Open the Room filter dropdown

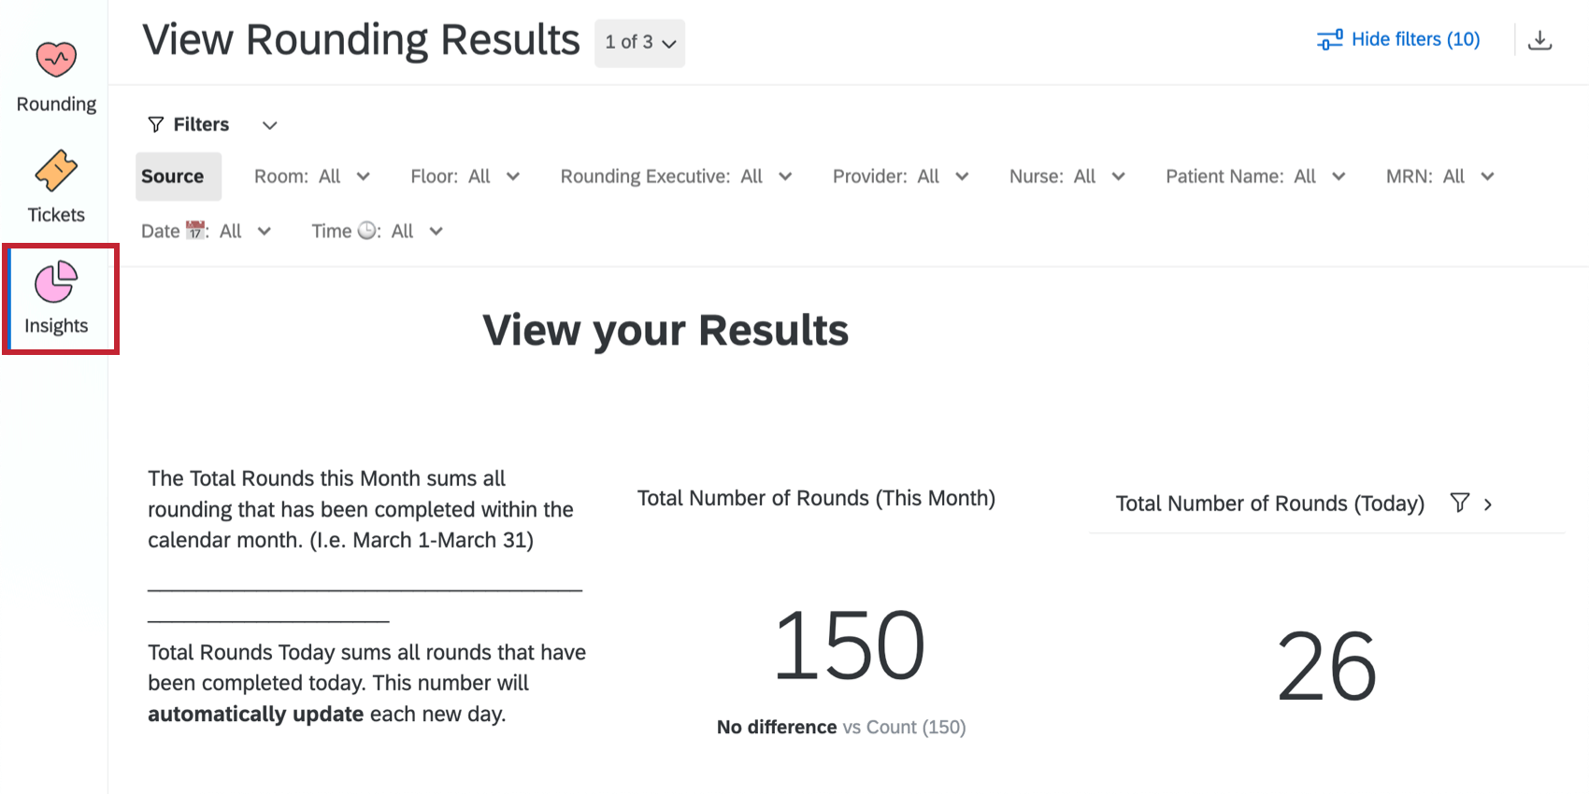[312, 177]
